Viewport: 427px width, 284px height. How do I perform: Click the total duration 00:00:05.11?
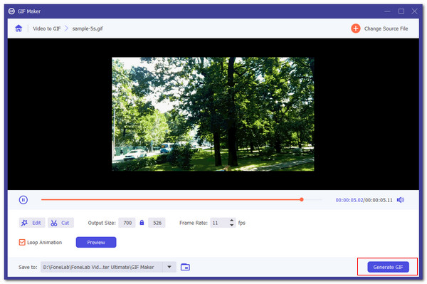point(379,200)
